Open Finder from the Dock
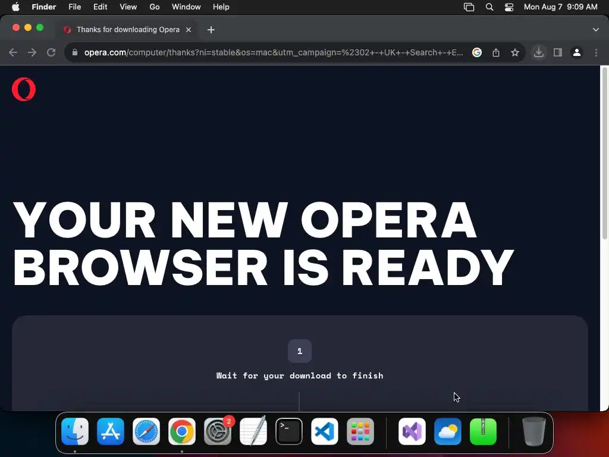 click(75, 431)
